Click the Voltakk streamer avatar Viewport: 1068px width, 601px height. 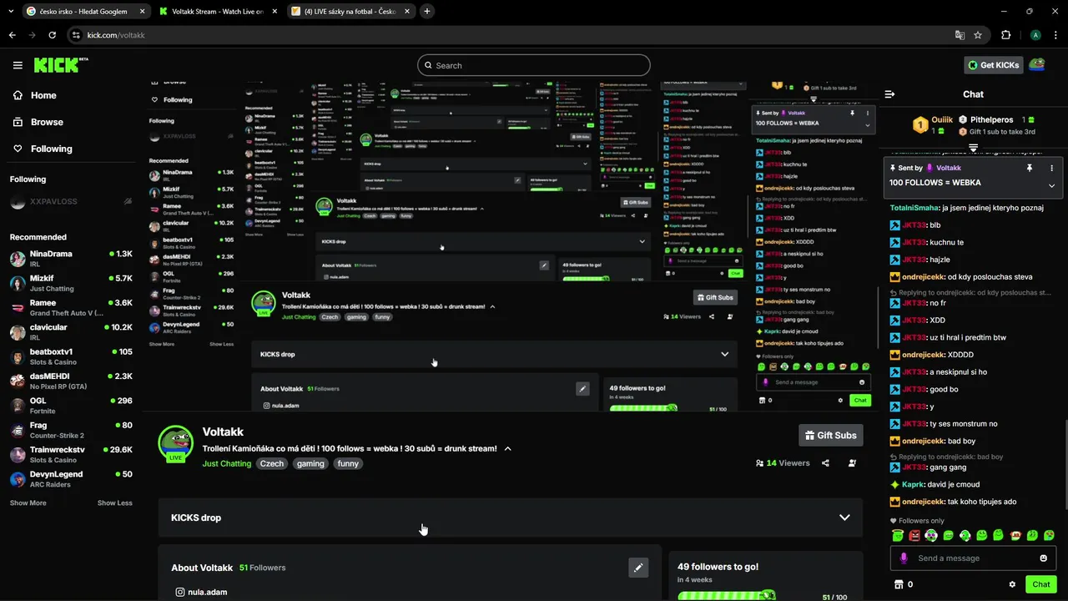point(176,443)
